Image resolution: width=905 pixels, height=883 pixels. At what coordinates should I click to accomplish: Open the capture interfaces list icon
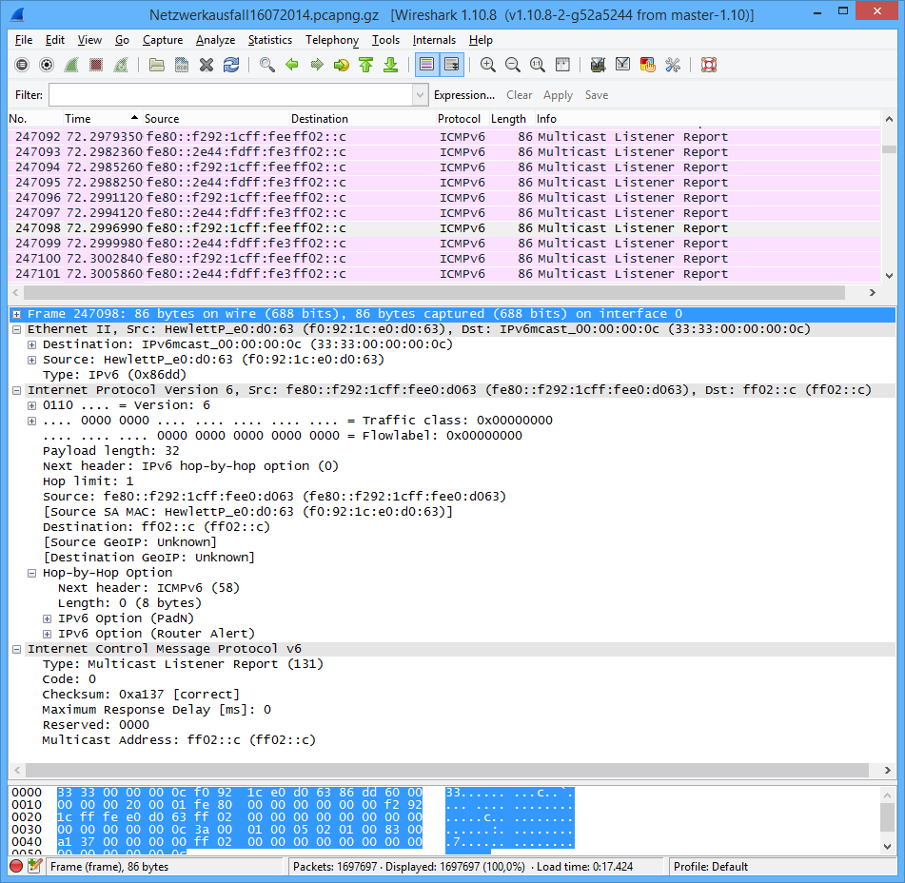[x=22, y=65]
